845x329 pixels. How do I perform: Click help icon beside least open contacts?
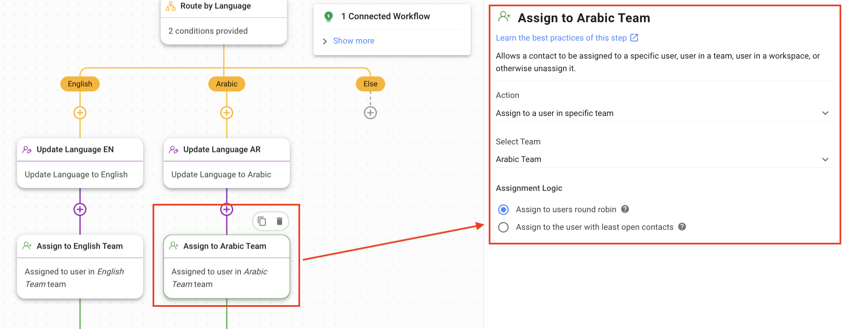point(682,227)
